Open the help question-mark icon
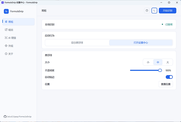The image size is (181, 122). (x=147, y=10)
